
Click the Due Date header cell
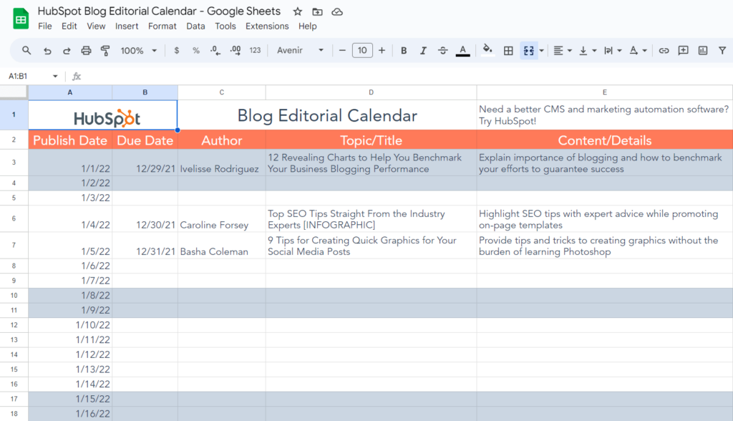[x=145, y=140]
